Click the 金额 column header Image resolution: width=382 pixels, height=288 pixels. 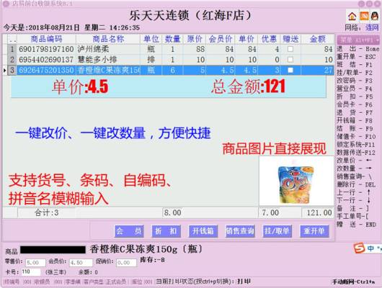point(318,39)
